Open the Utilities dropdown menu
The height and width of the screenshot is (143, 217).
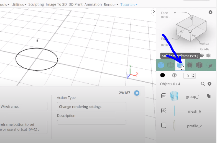(x=19, y=4)
